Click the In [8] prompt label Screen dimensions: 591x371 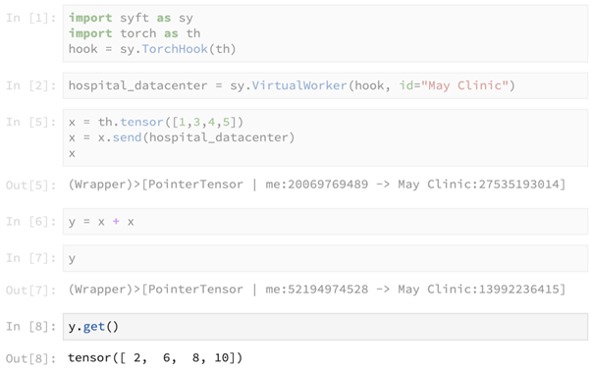(x=30, y=326)
